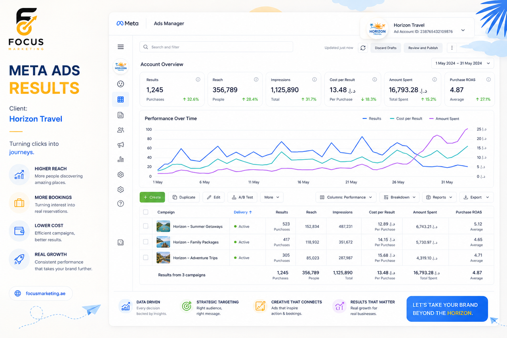Click the info icon on Reach card
Viewport: 507px width, 338px height.
click(256, 80)
